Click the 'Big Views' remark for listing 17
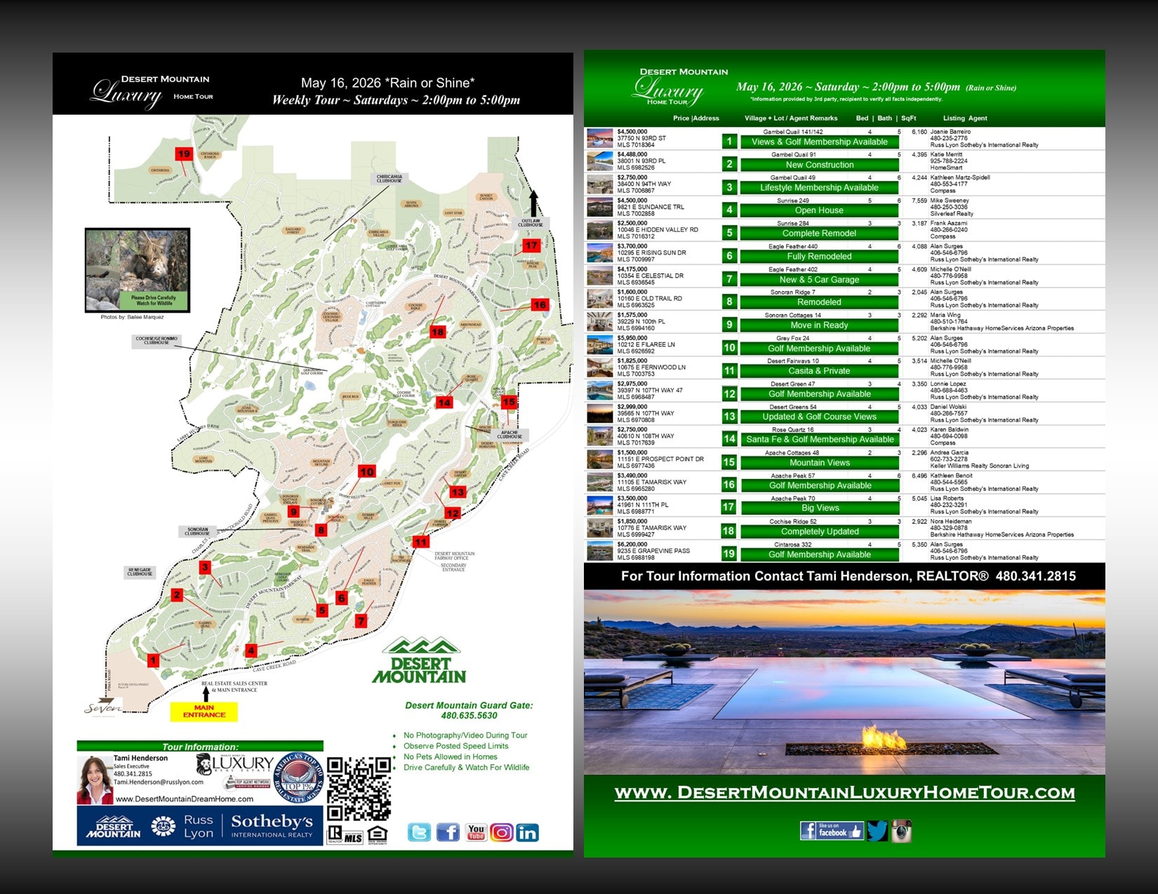Image resolution: width=1158 pixels, height=894 pixels. (x=820, y=508)
